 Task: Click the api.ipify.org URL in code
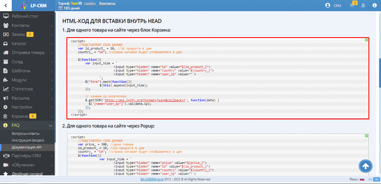tap(145, 100)
